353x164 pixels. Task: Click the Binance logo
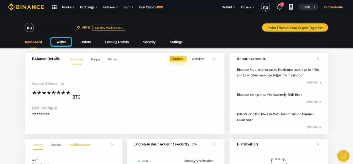tap(26, 7)
